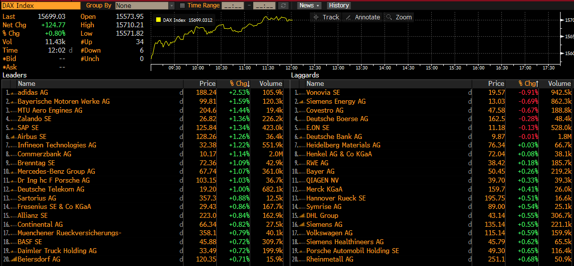Sort Leaders table by Price column
The width and height of the screenshot is (574, 266).
[207, 84]
